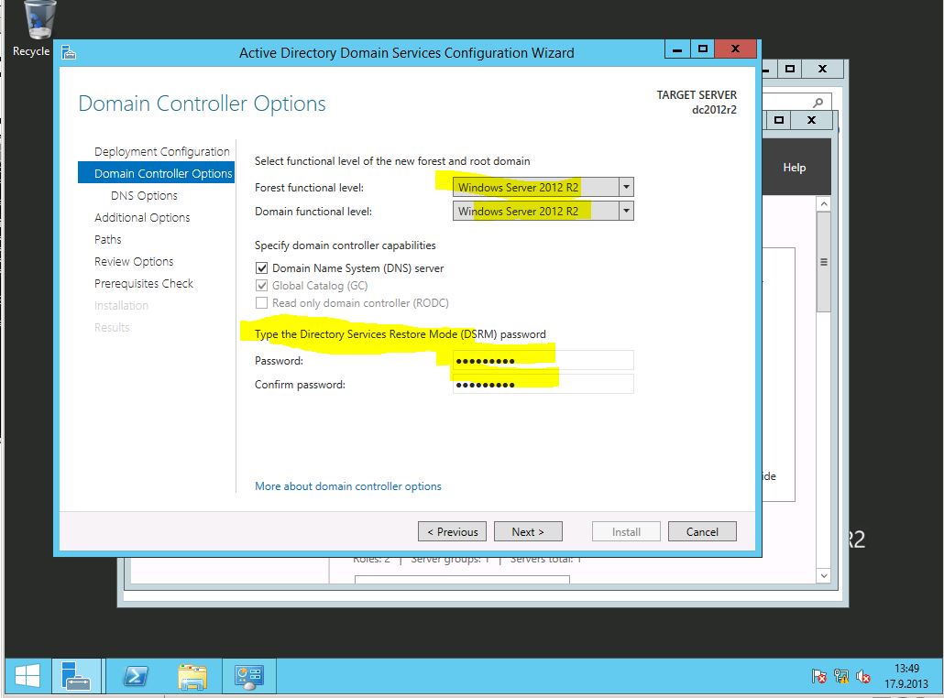Click the DSRM Password field
944x698 pixels.
pyautogui.click(x=543, y=360)
